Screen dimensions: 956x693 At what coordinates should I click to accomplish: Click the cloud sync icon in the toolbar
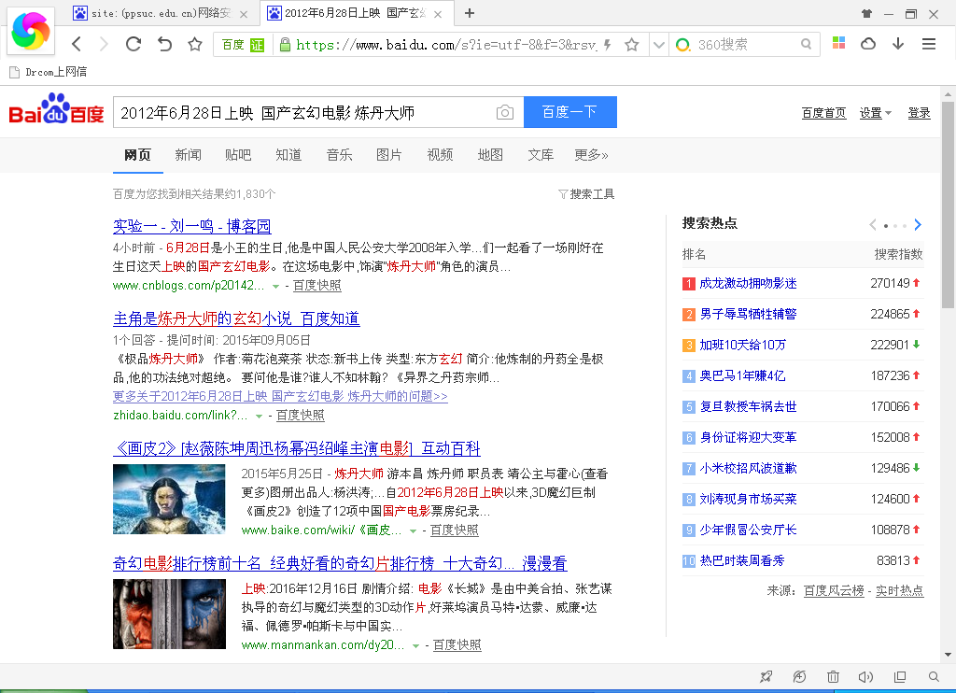coord(867,43)
